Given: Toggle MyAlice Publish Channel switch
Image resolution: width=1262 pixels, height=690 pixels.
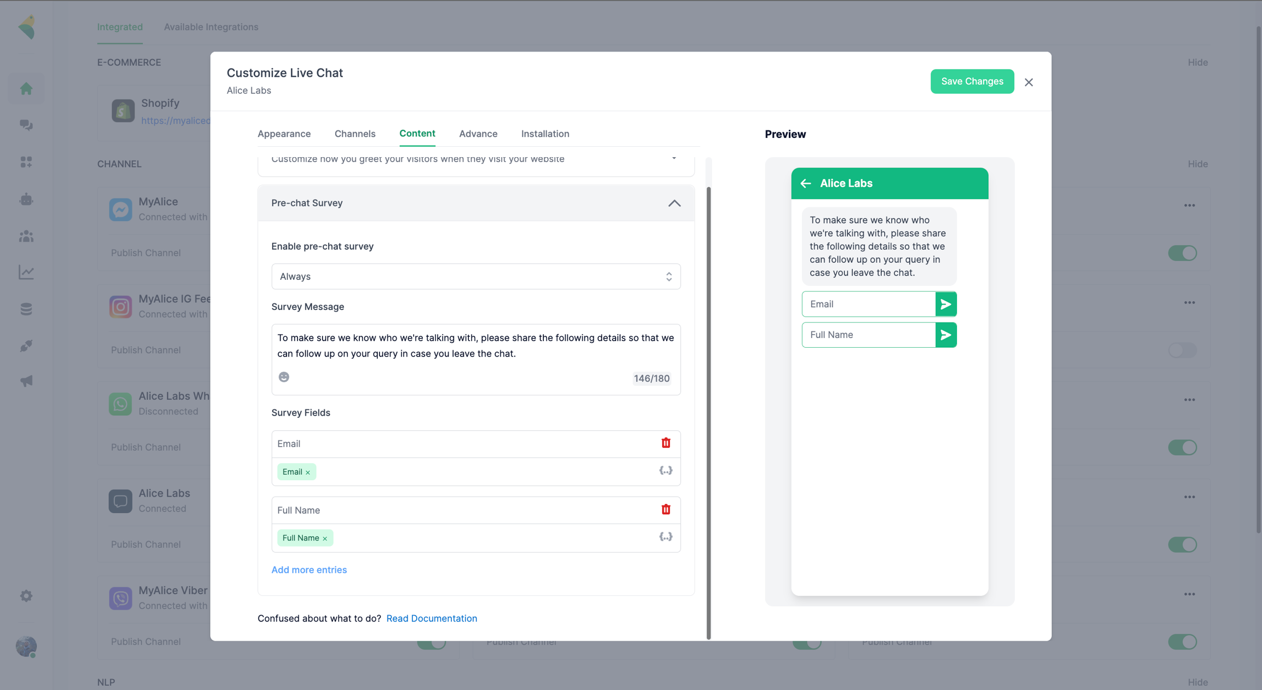Looking at the screenshot, I should pos(1182,253).
